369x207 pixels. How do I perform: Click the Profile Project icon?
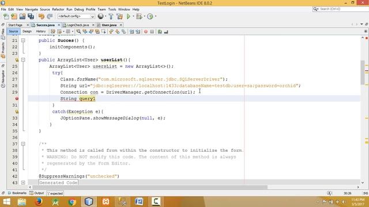(150, 17)
